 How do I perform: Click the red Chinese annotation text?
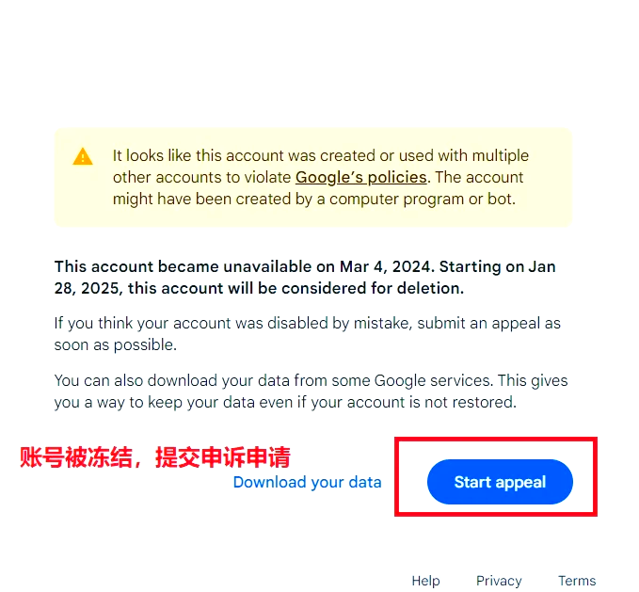pyautogui.click(x=155, y=457)
